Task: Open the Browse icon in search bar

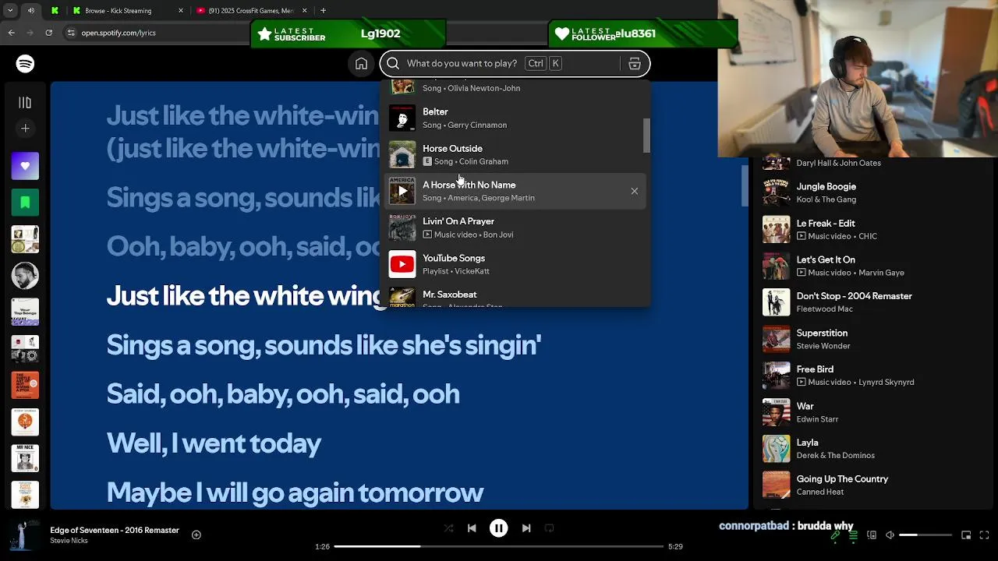Action: pos(635,64)
